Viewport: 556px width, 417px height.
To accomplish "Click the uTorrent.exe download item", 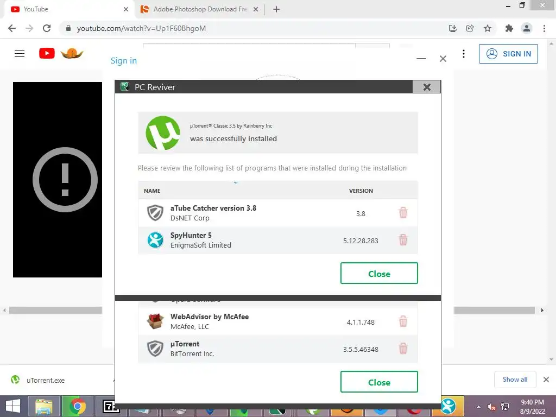I will (x=46, y=380).
